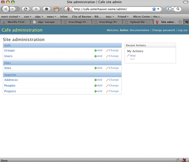This screenshot has width=189, height=162.
Task: Click into the URL address field
Action: tap(110, 9)
